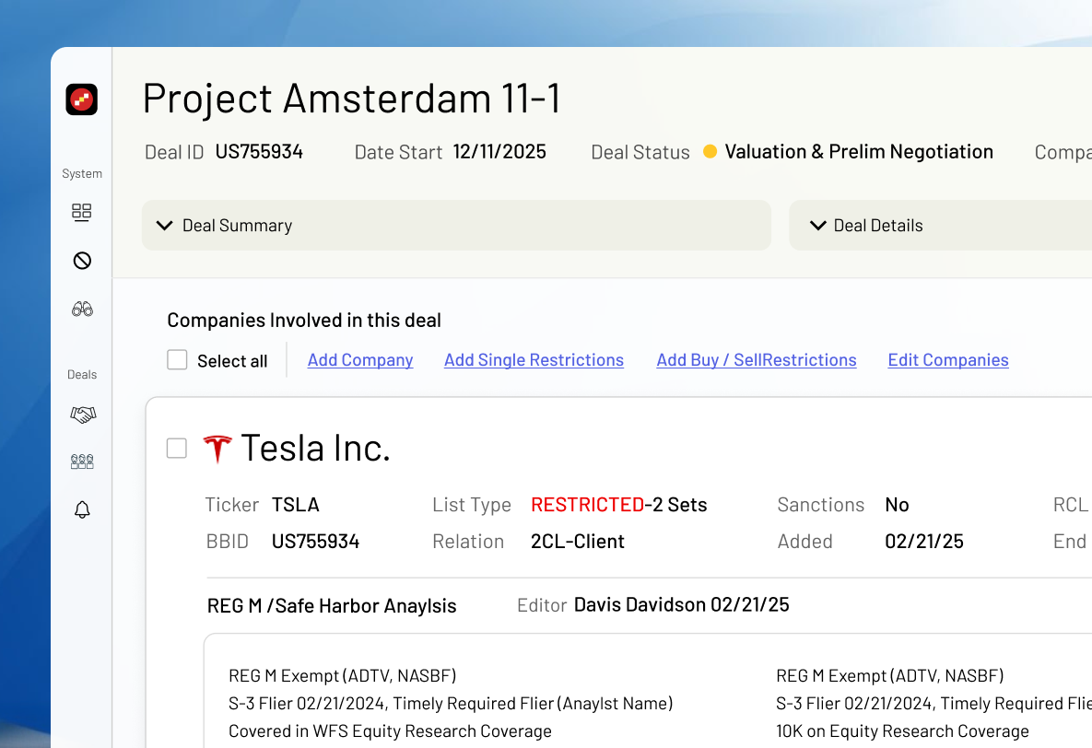Click the Date Start value 12/11/2025
1092x748 pixels.
pyautogui.click(x=499, y=152)
